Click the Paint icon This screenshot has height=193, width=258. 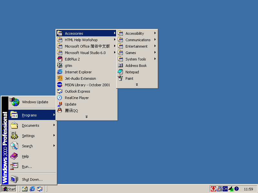(x=120, y=78)
